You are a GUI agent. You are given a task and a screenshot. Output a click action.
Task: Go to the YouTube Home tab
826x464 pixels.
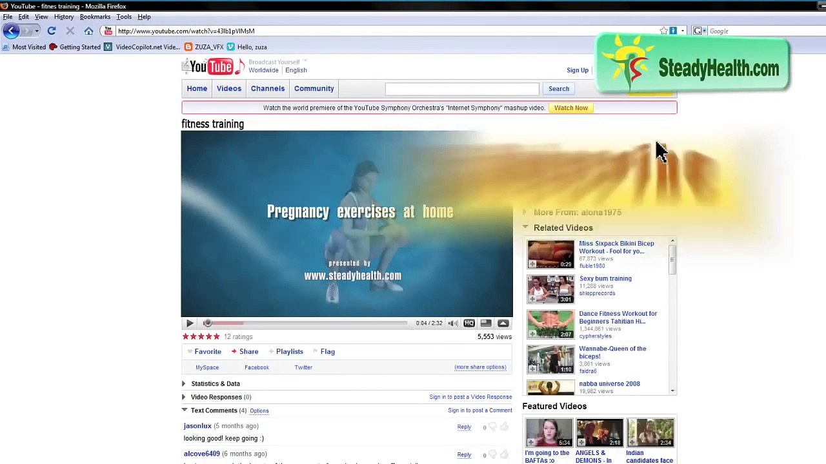point(197,88)
